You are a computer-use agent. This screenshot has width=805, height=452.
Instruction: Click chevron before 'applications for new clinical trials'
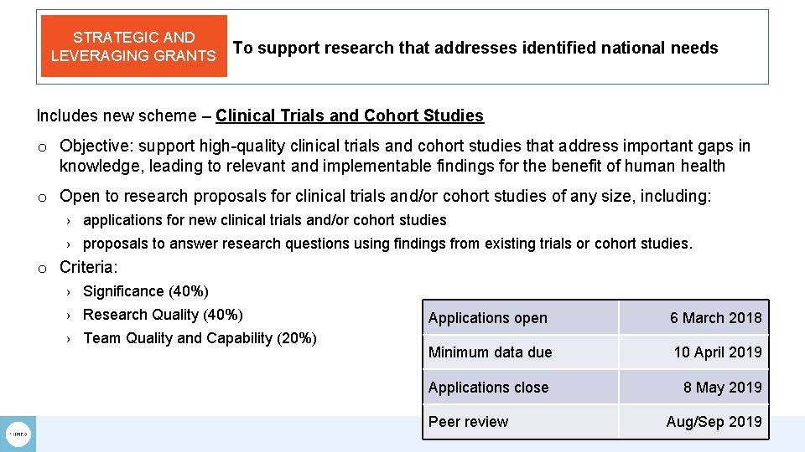coord(70,221)
